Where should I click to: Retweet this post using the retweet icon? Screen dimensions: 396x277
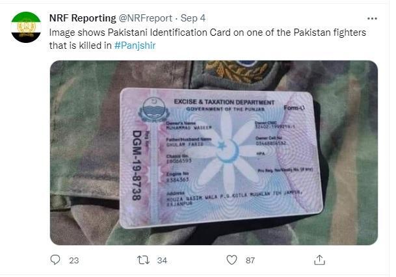[x=143, y=260]
